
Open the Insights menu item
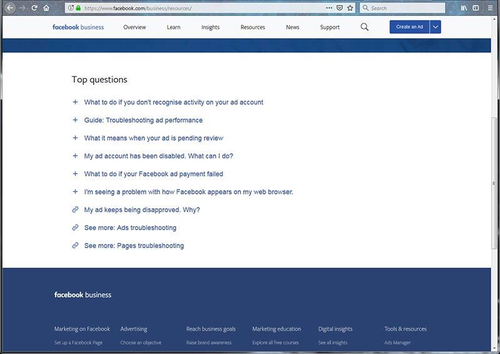click(x=211, y=27)
